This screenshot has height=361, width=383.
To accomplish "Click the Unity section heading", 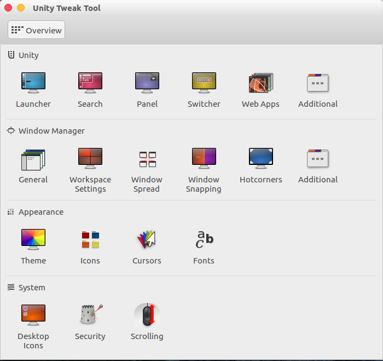I will coord(28,55).
